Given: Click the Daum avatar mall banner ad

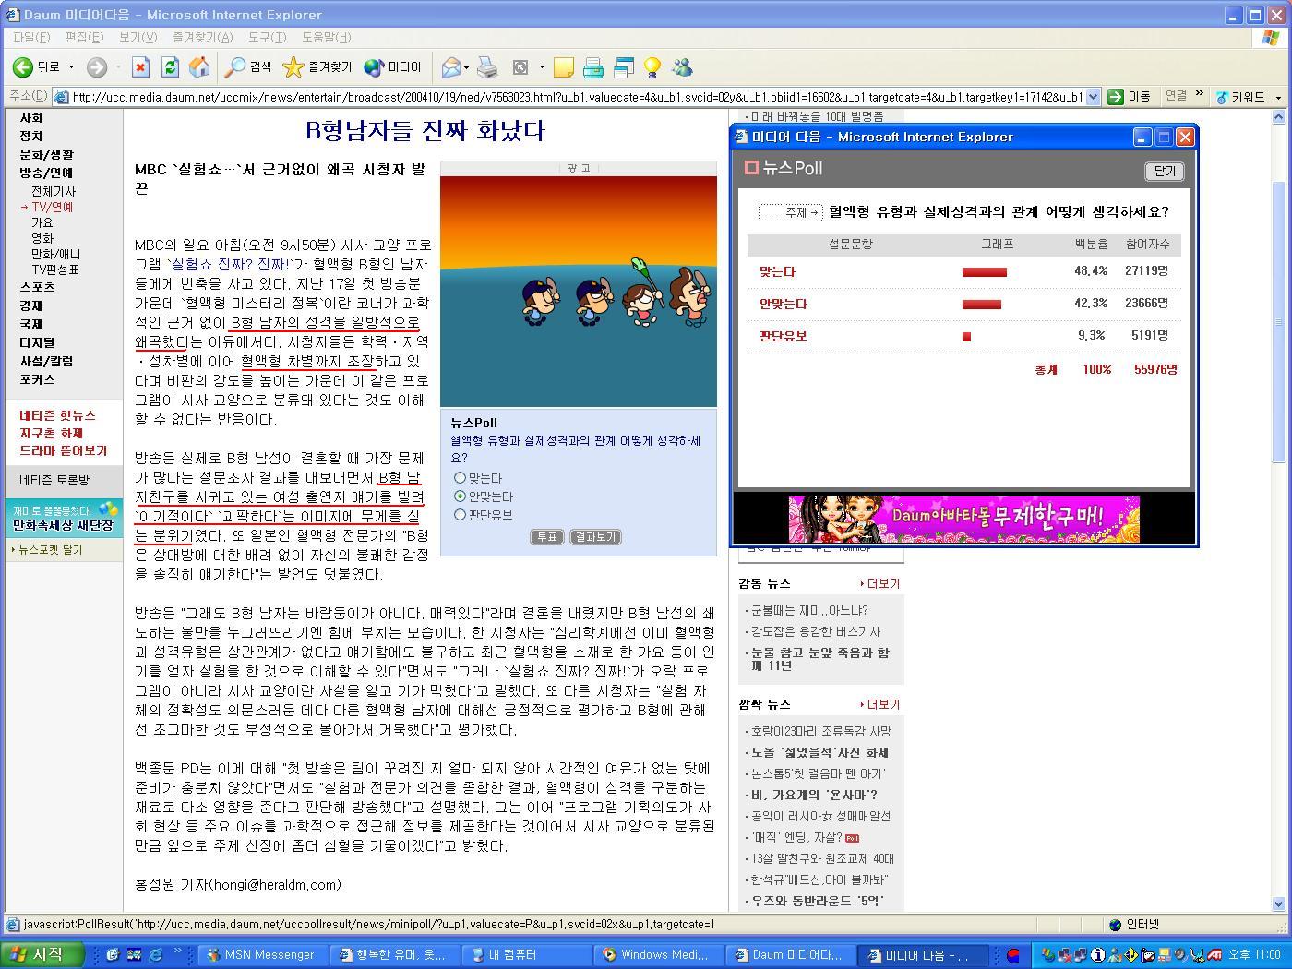Looking at the screenshot, I should coord(963,518).
